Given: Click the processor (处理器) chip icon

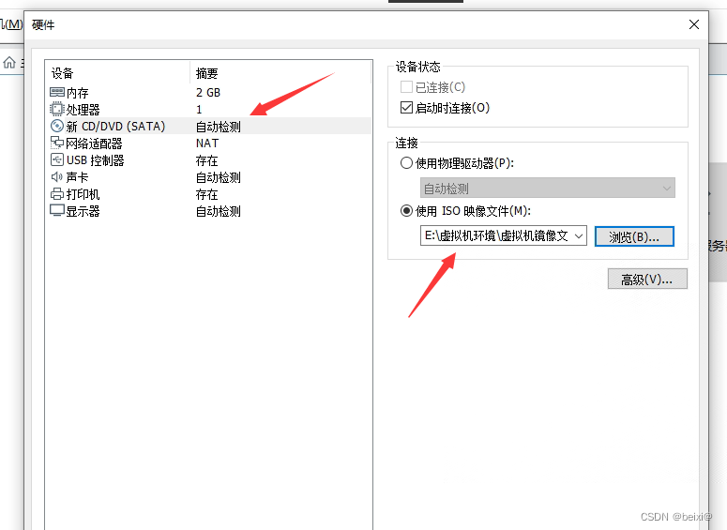Looking at the screenshot, I should tap(57, 110).
